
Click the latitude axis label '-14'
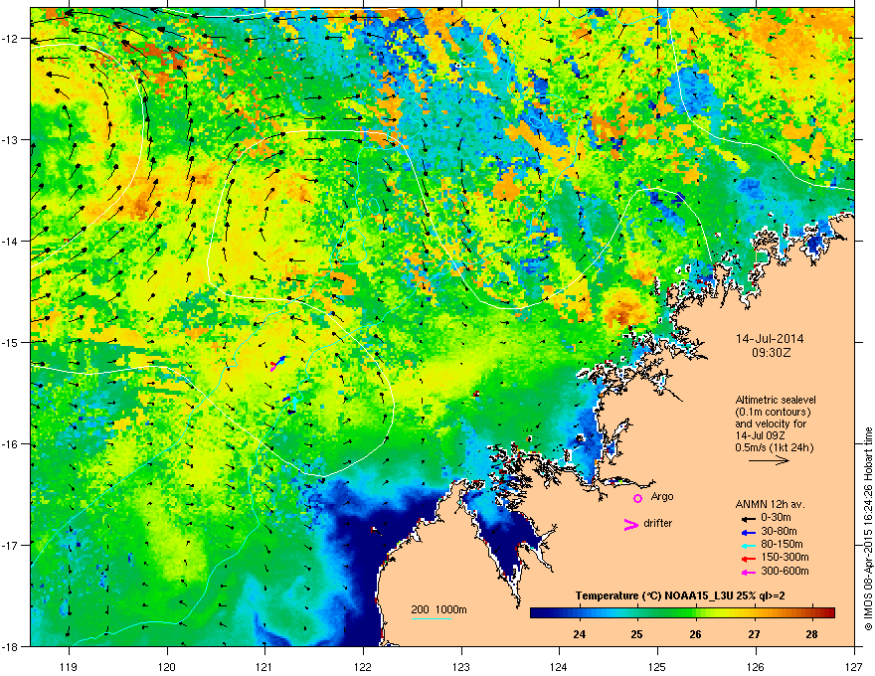[11, 242]
